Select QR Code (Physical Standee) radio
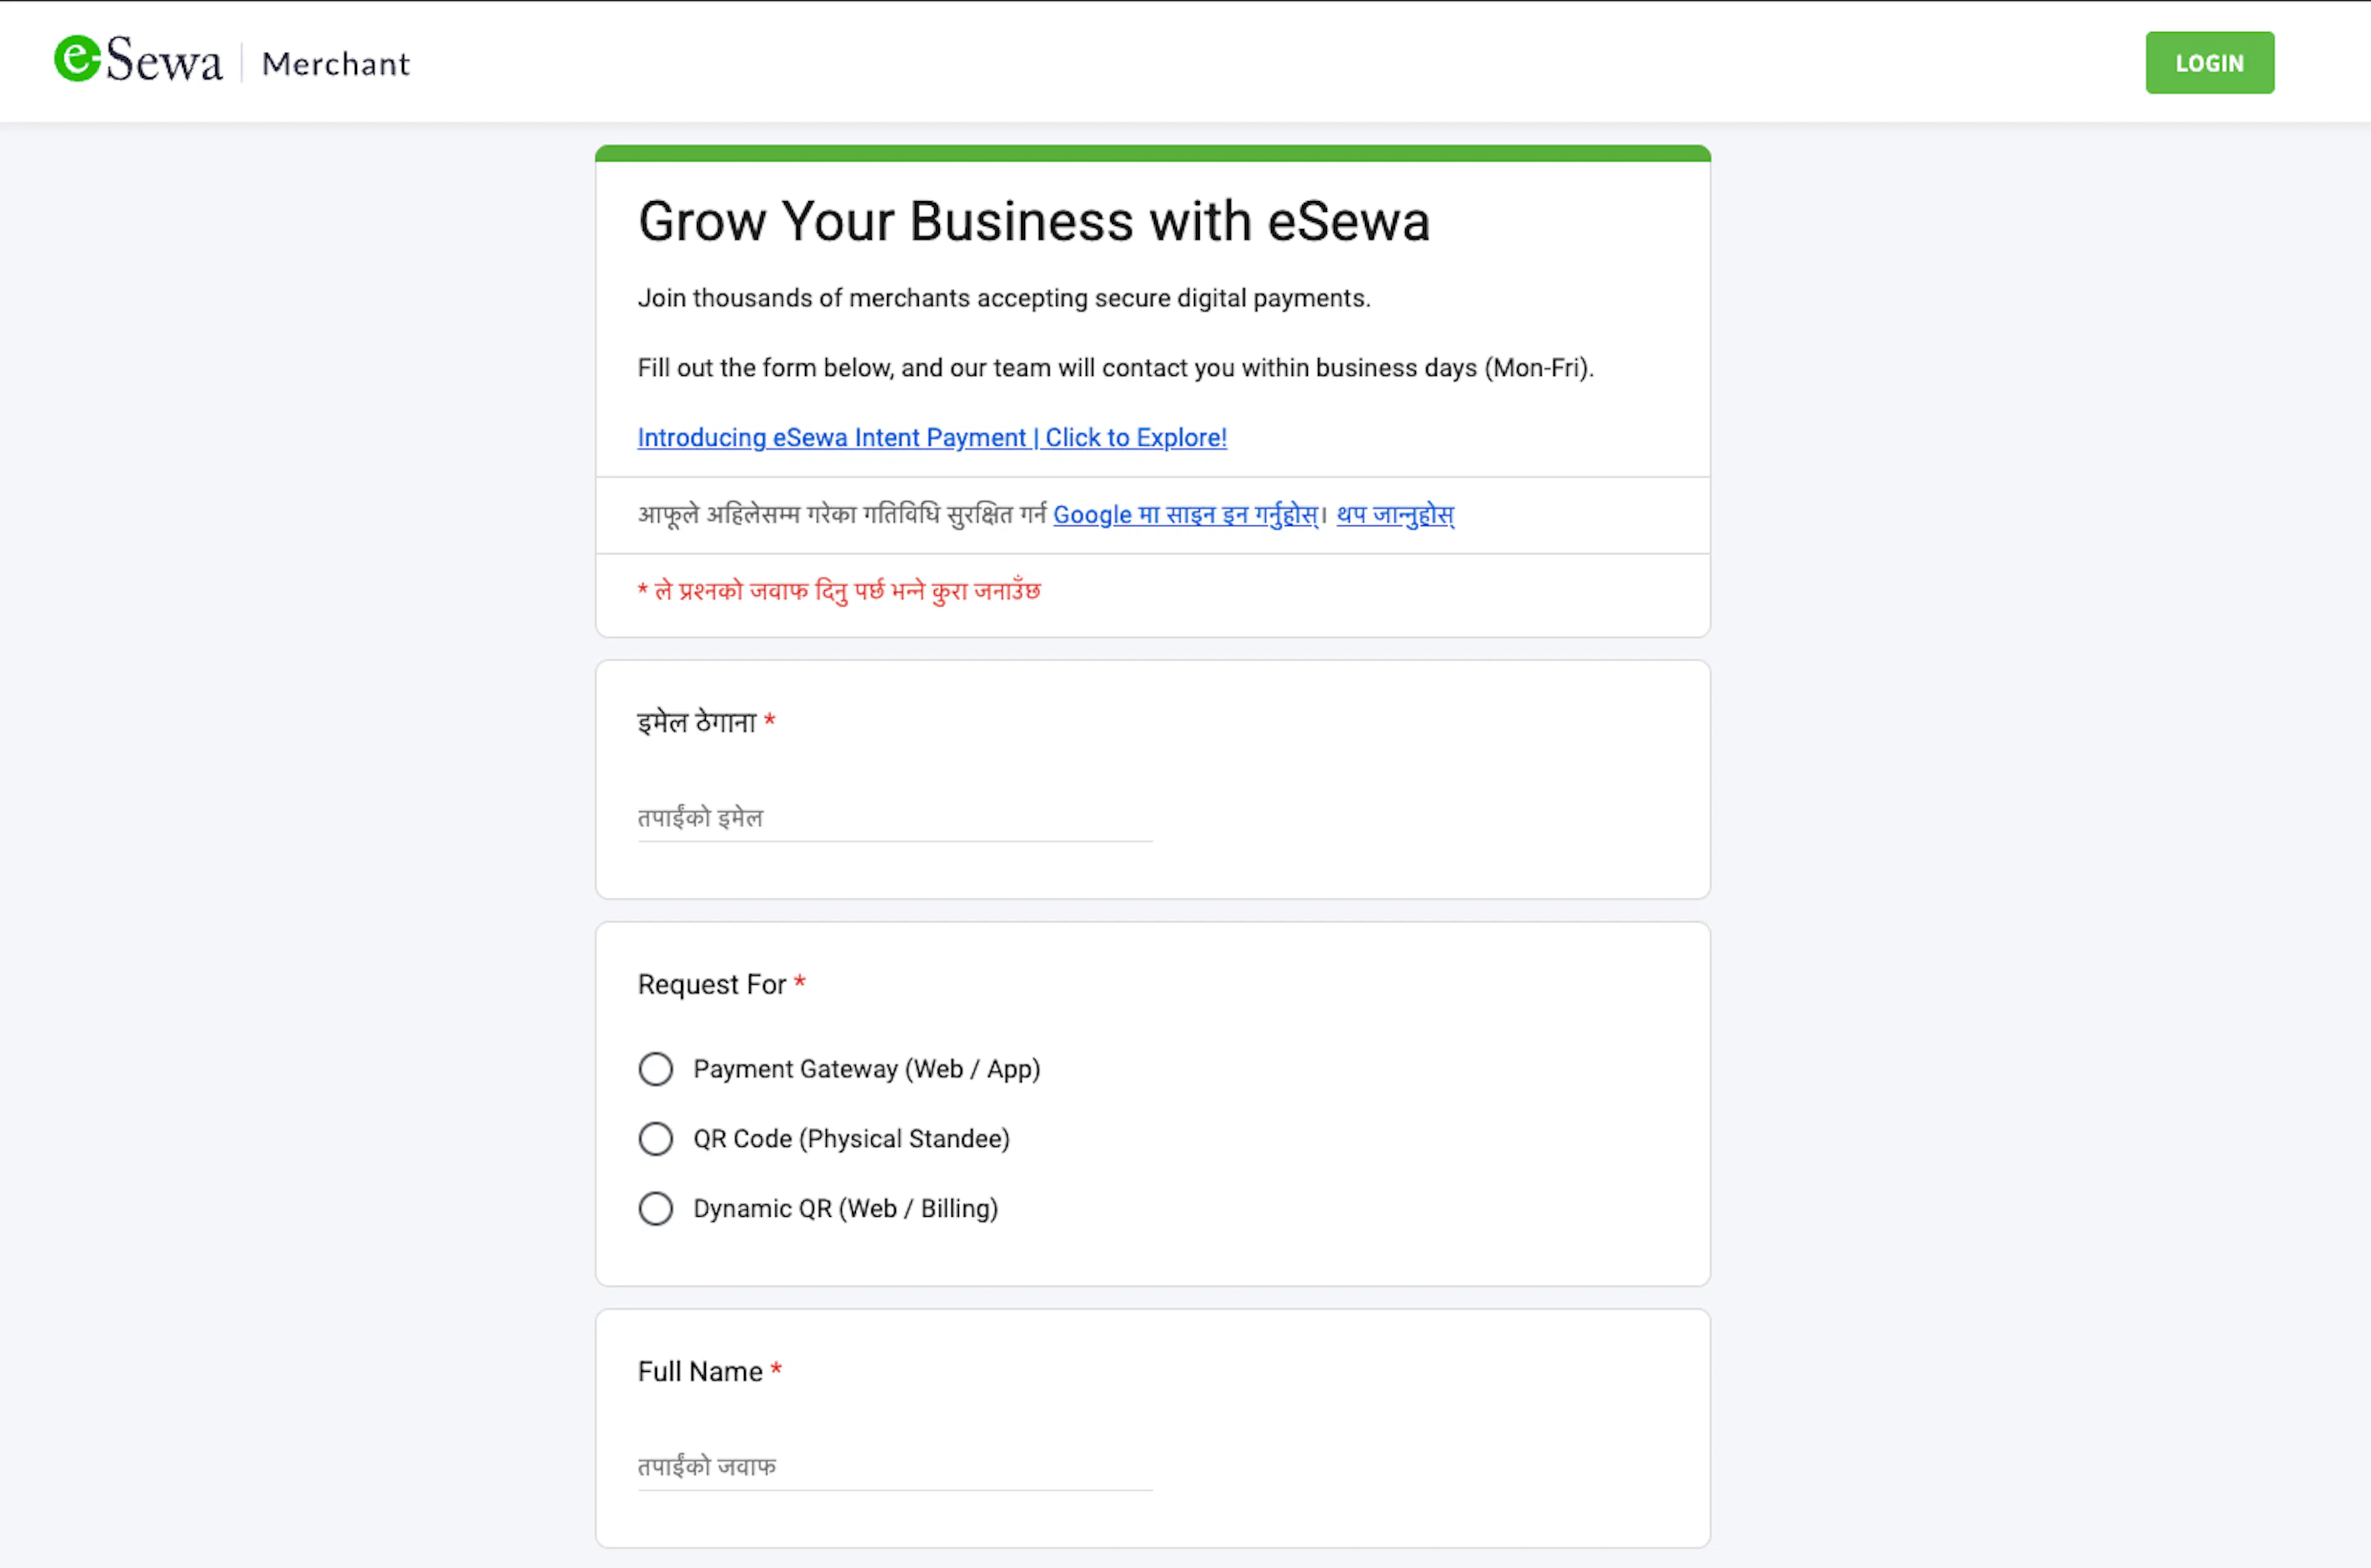 tap(656, 1139)
